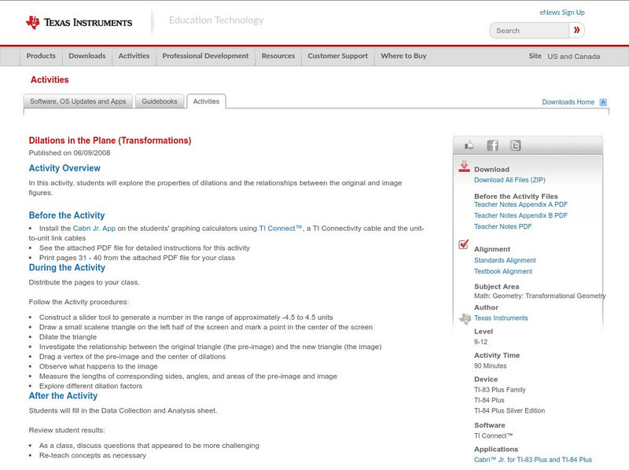629x470 pixels.
Task: Open the Activities navigation menu
Action: [134, 56]
